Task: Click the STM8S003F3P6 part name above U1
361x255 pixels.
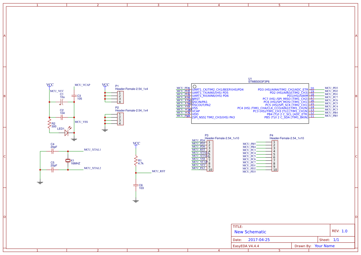Action: click(x=259, y=82)
